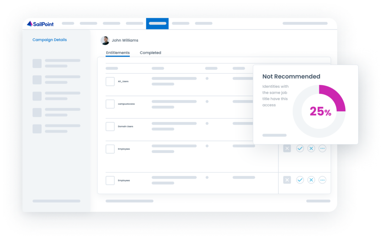The height and width of the screenshot is (239, 381).
Task: Click the Domain Users entitlement name
Action: pos(125,127)
